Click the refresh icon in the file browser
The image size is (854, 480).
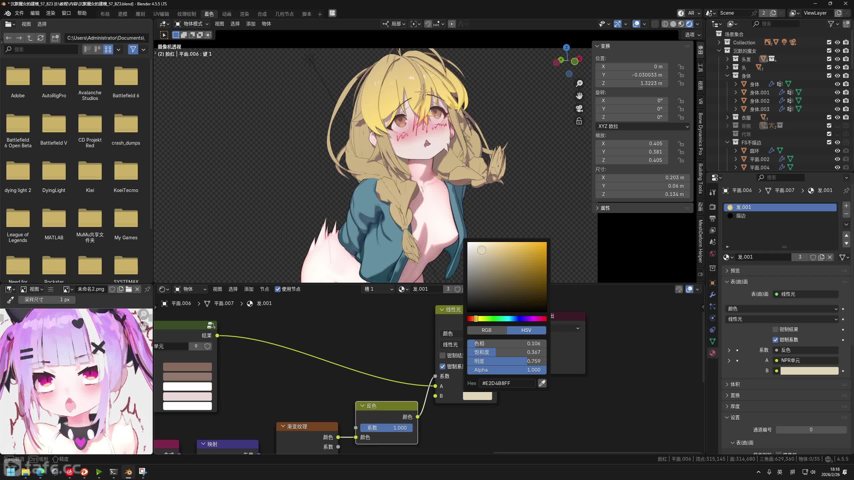click(40, 38)
